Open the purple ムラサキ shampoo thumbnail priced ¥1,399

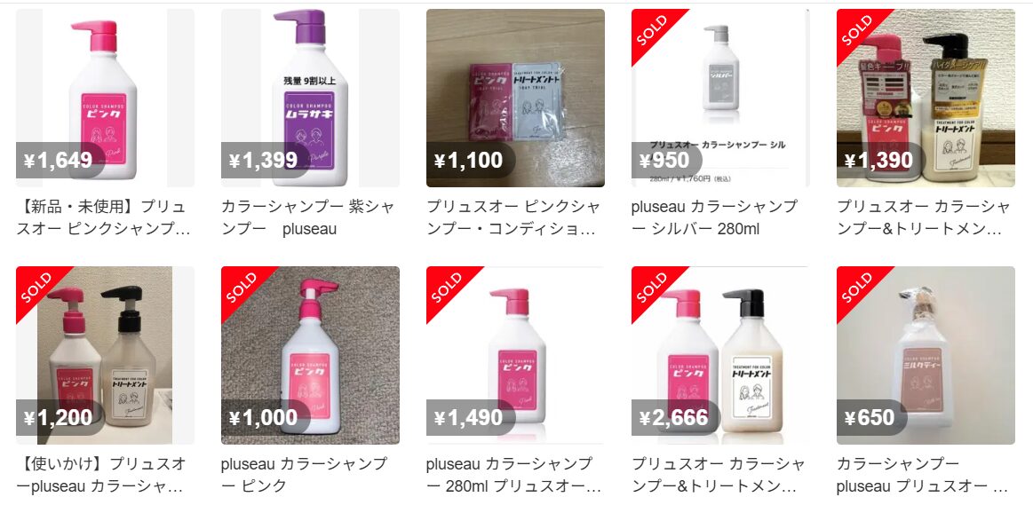310,99
